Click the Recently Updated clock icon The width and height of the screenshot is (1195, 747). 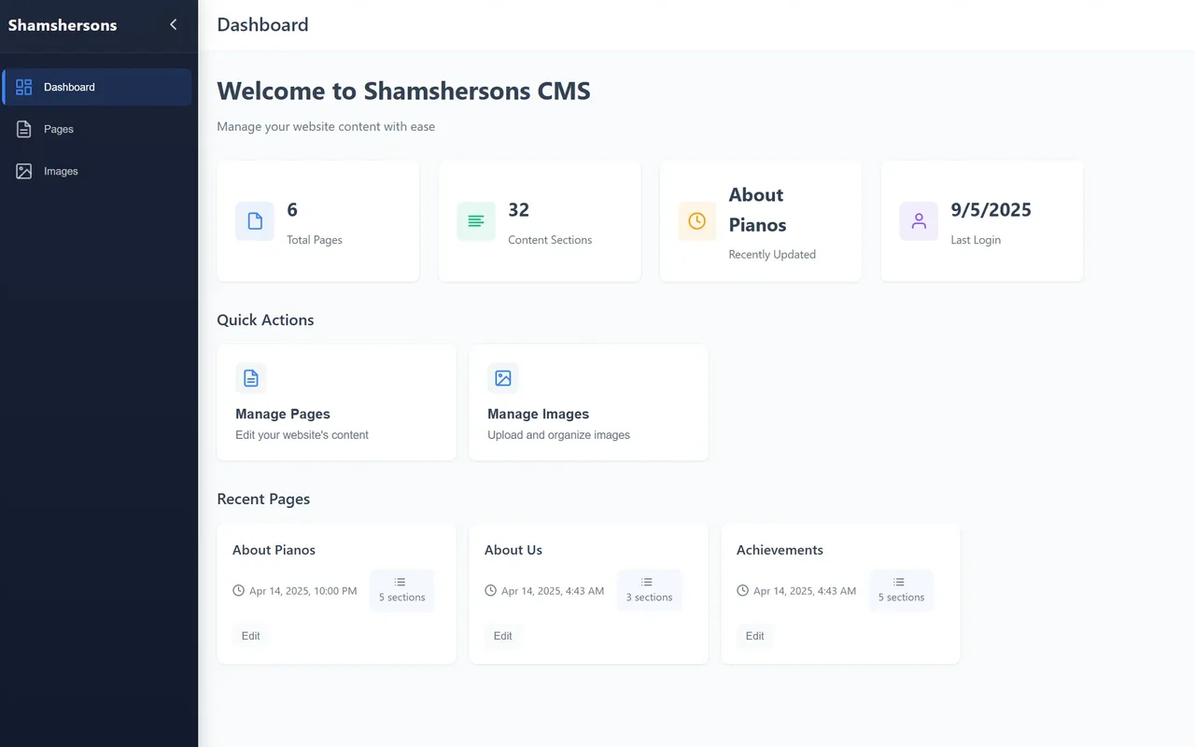(697, 221)
